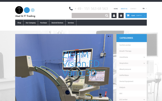Screen dimensions: 162x101
Task: Expand the Anesthesia category chevron
Action: (x=144, y=57)
